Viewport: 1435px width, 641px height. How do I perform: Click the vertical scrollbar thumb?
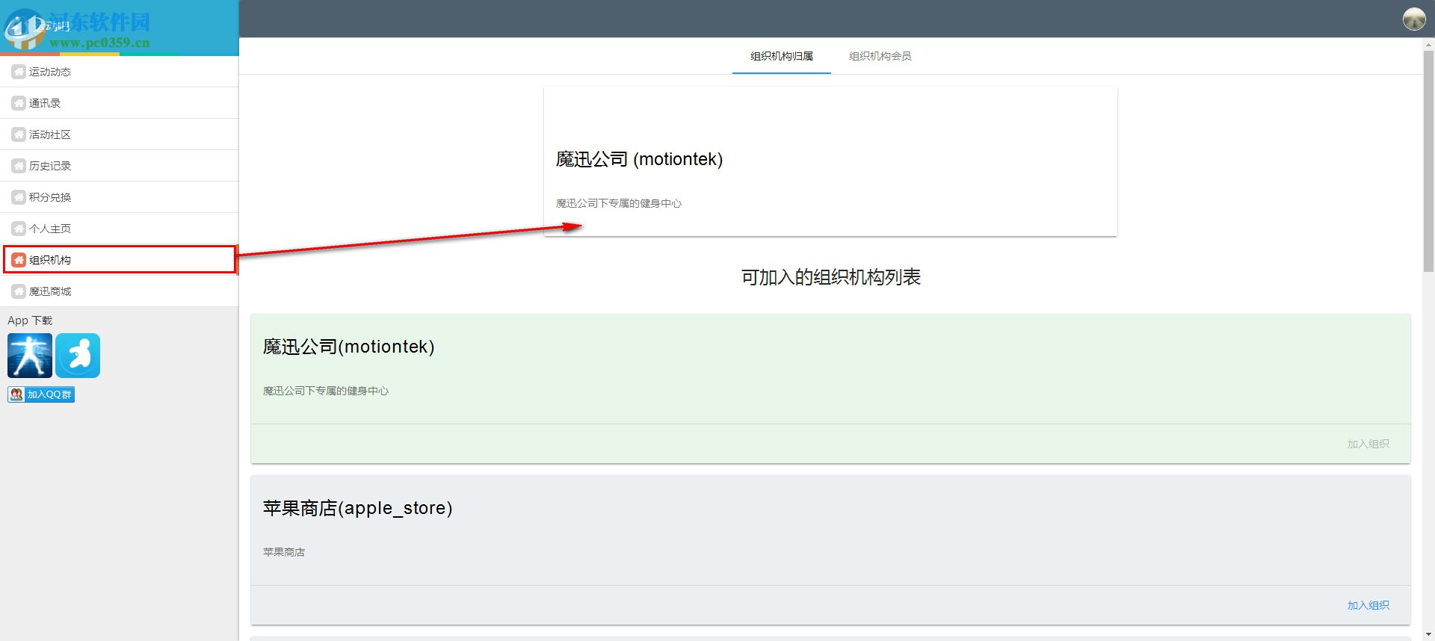click(x=1428, y=161)
